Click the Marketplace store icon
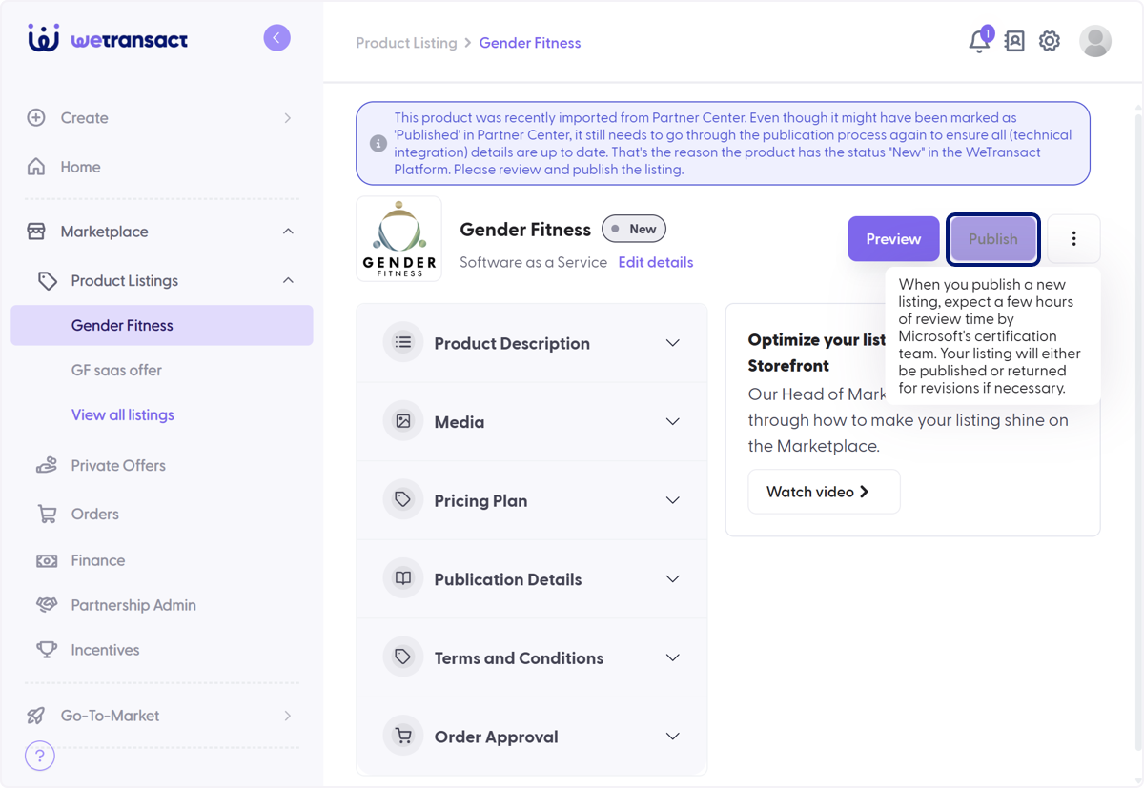The width and height of the screenshot is (1144, 788). coord(36,232)
